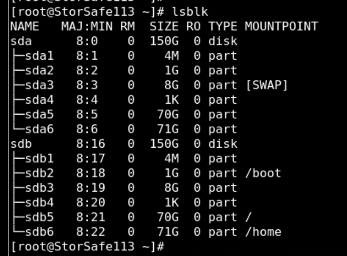The height and width of the screenshot is (256, 347).
Task: Select the sdb disk row name
Action: click(21, 144)
